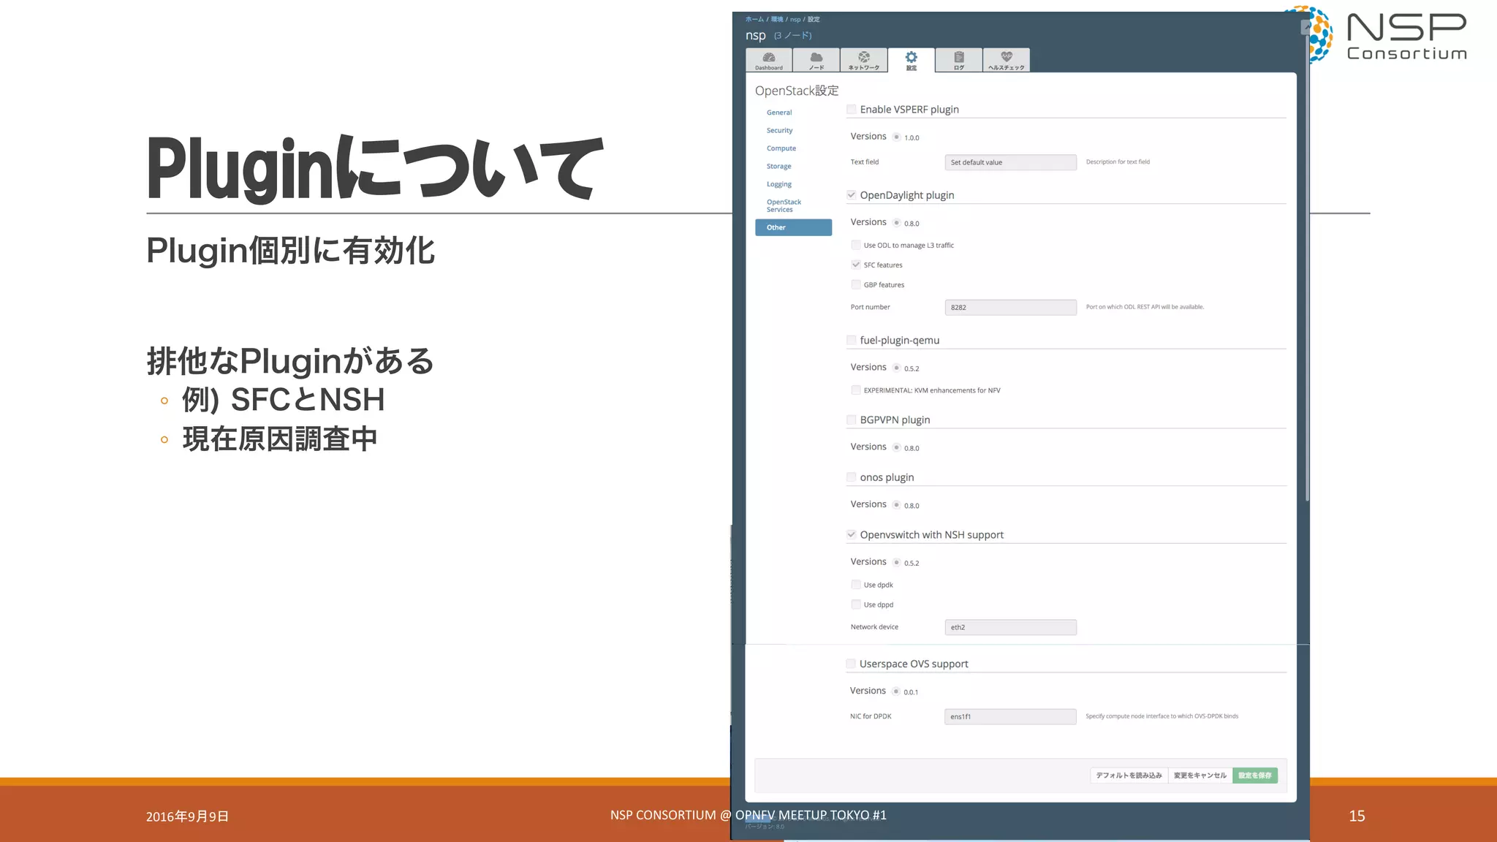Click the nsp environment title

click(756, 35)
